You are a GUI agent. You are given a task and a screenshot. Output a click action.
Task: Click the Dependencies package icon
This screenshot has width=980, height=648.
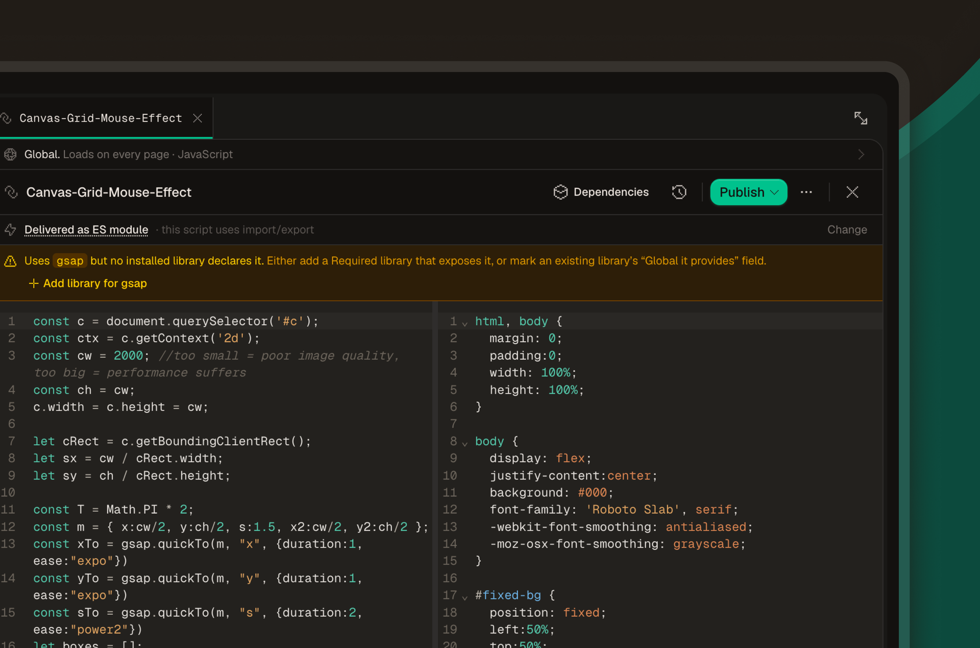point(560,192)
